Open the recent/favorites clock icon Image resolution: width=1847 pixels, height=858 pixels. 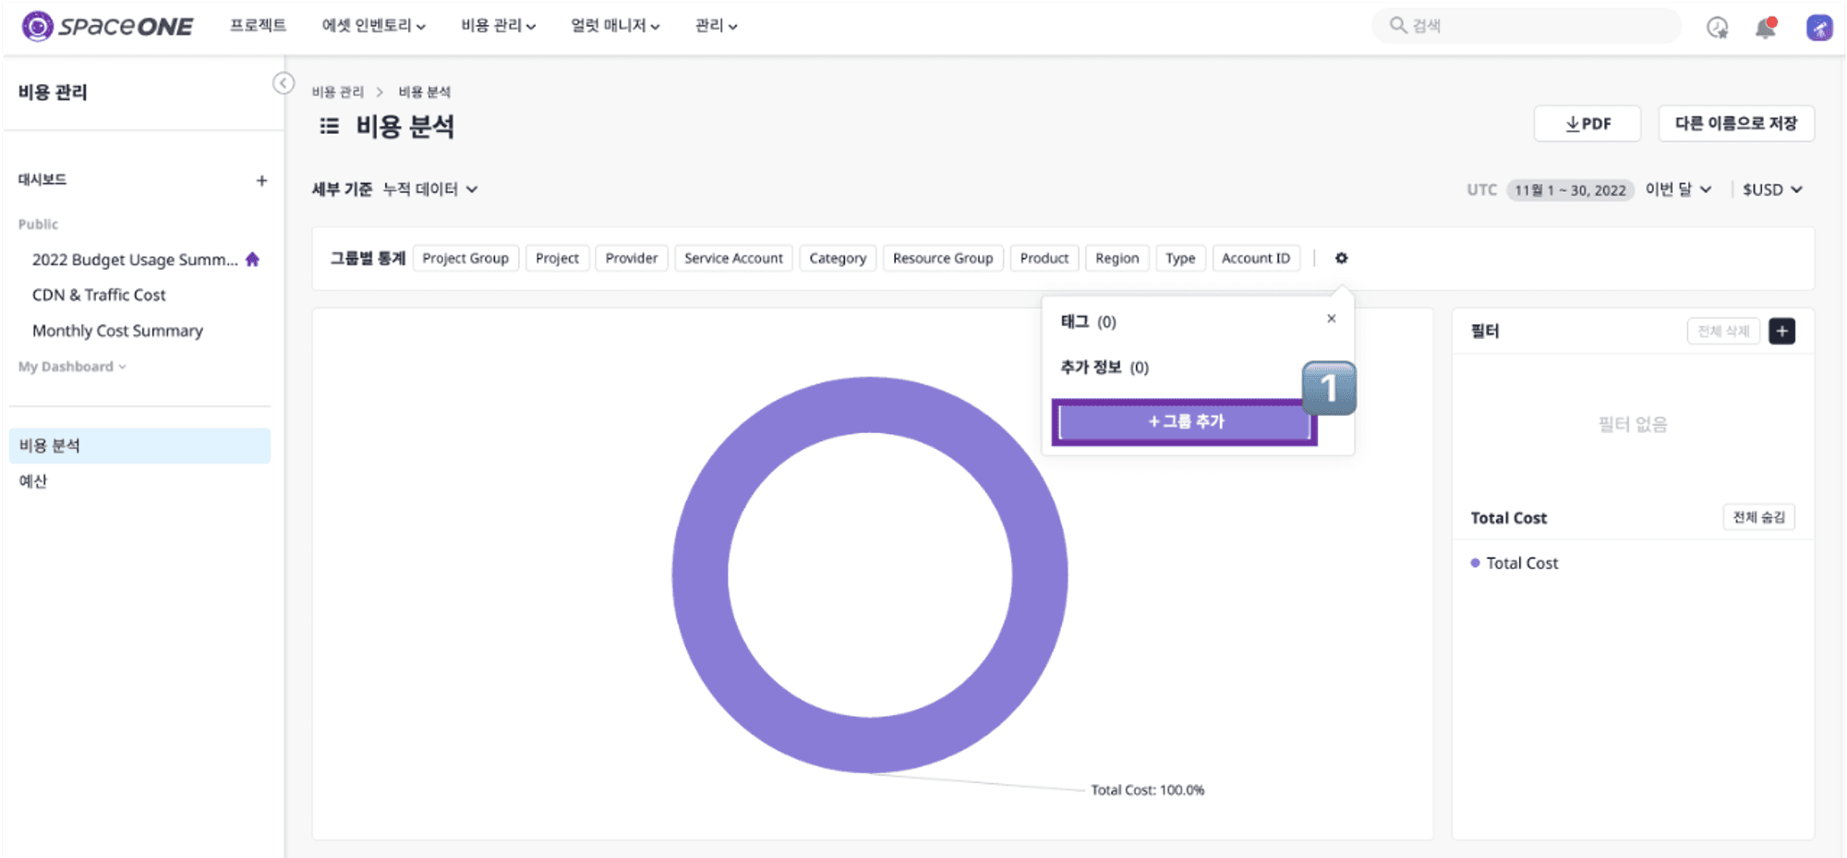[x=1717, y=28]
